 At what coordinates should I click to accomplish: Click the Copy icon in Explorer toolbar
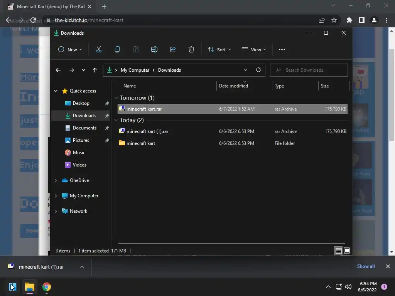point(117,50)
